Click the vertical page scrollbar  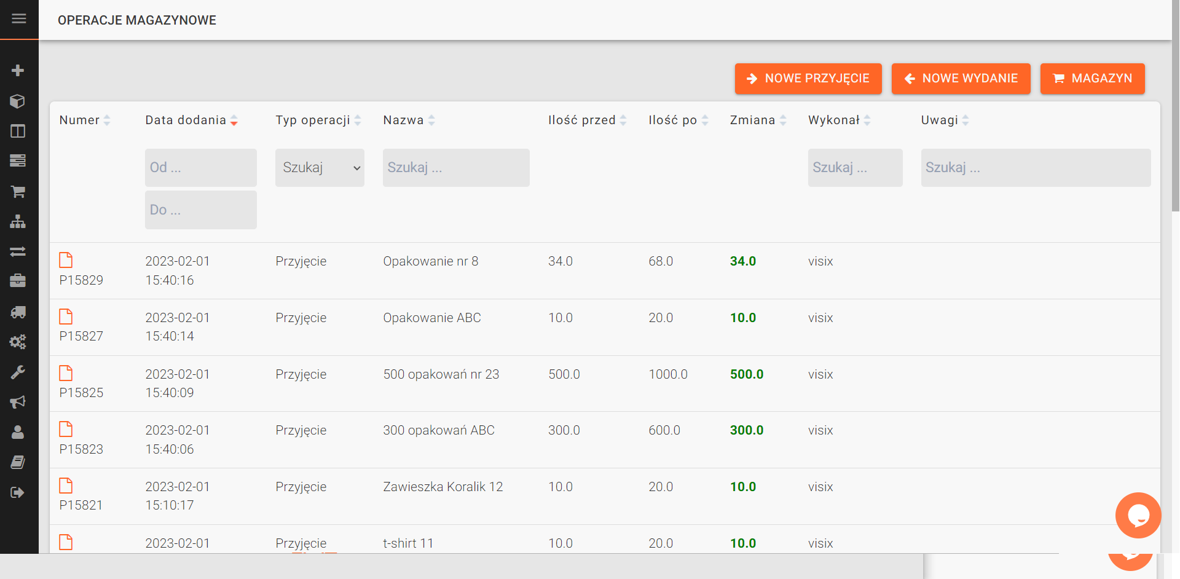point(1175,123)
